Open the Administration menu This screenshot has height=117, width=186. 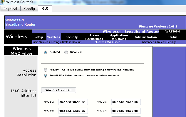pyautogui.click(x=145, y=37)
